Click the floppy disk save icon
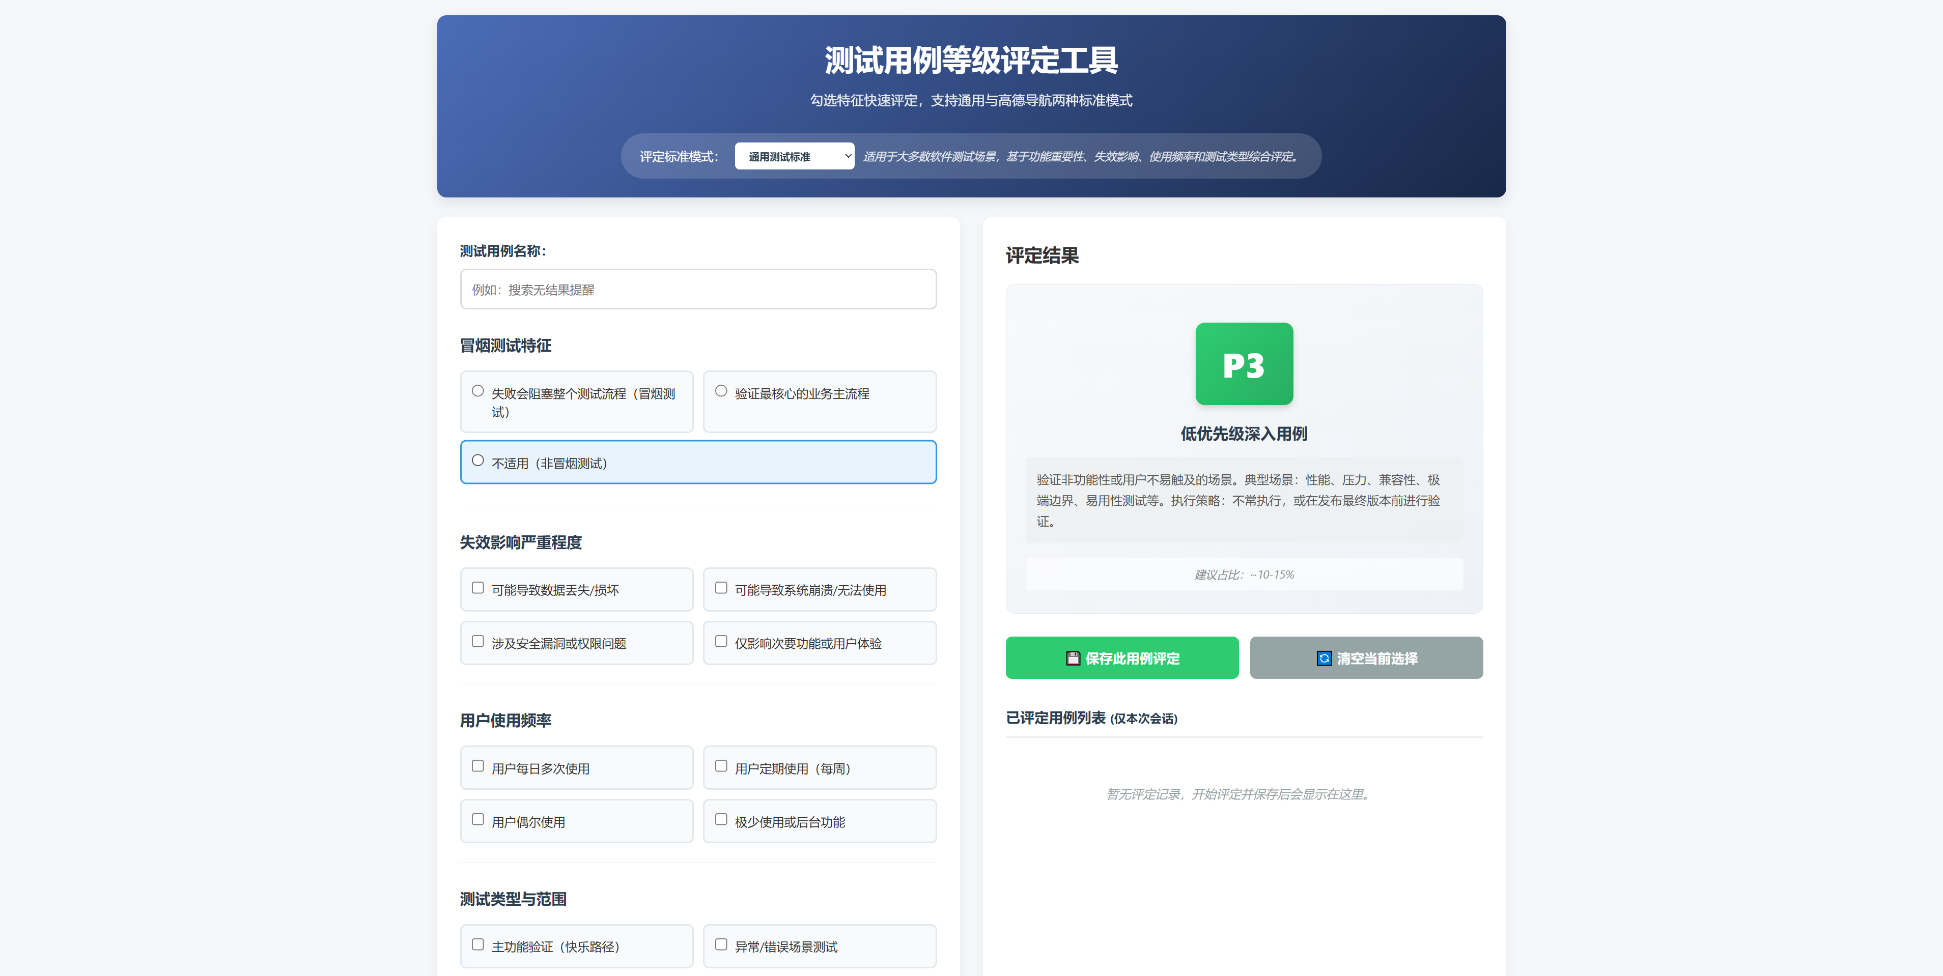The height and width of the screenshot is (976, 1943). tap(1073, 658)
